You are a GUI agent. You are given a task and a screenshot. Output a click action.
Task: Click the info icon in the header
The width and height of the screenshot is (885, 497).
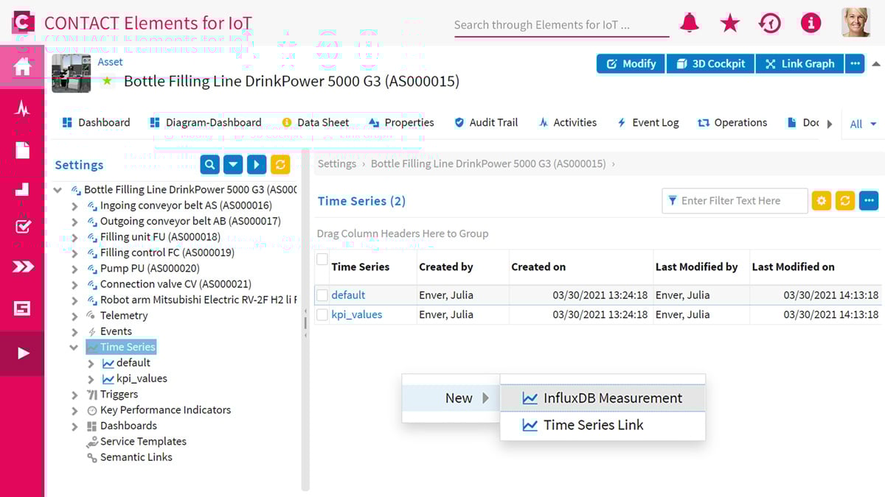(811, 23)
